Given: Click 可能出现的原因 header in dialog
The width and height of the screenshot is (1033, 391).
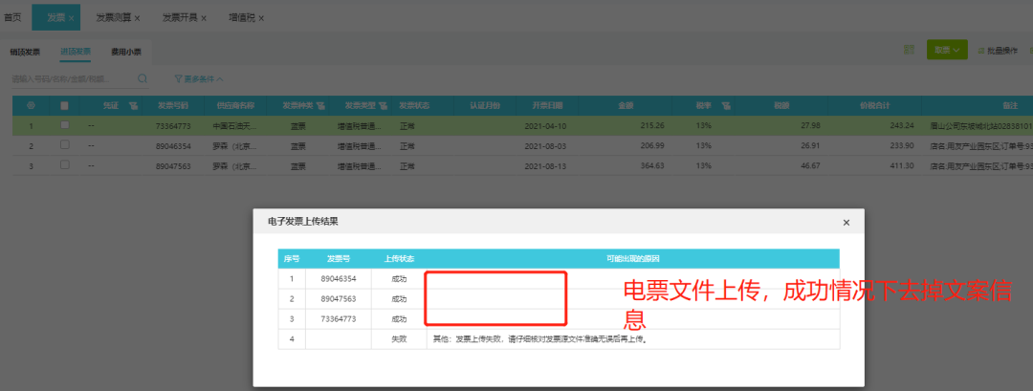Looking at the screenshot, I should coord(631,259).
